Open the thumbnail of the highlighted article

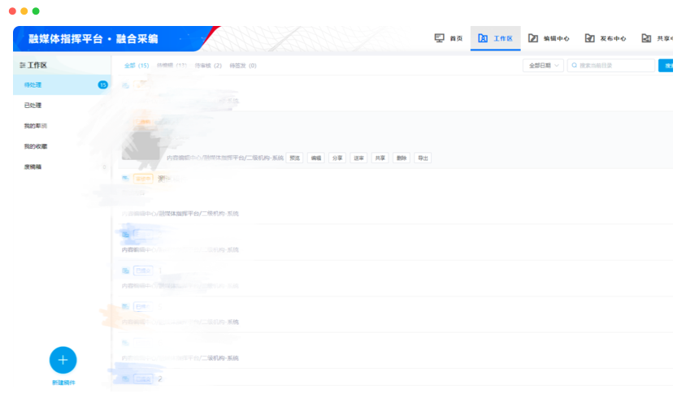(x=141, y=145)
